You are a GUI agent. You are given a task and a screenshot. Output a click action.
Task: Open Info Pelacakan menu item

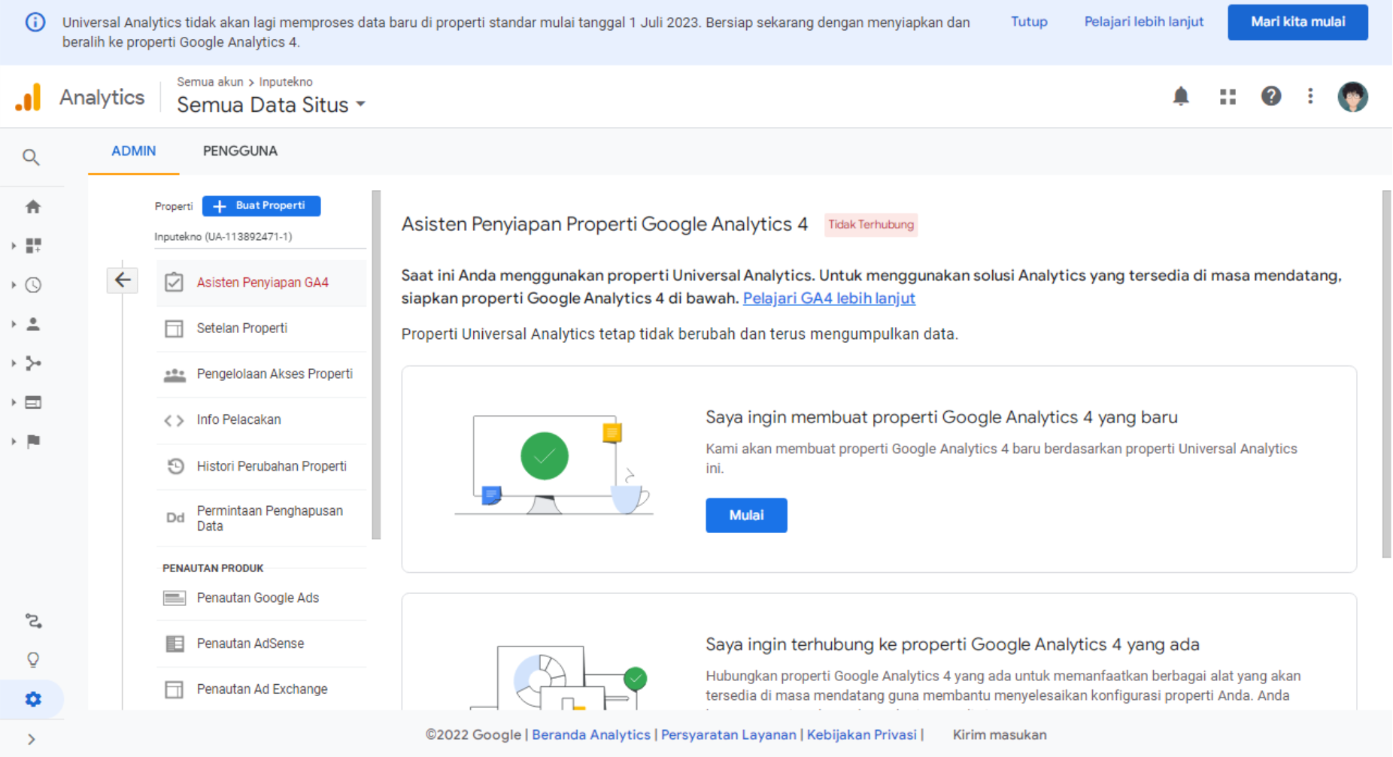tap(261, 420)
